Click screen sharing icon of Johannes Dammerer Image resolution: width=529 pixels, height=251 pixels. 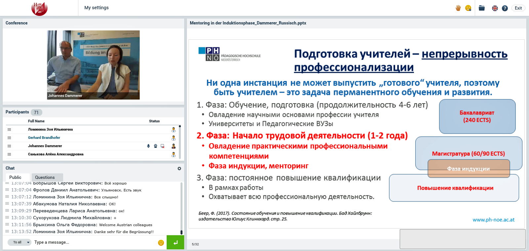pyautogui.click(x=163, y=146)
